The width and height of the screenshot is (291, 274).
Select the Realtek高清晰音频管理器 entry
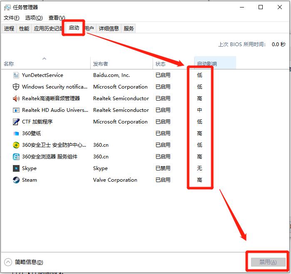(x=51, y=99)
